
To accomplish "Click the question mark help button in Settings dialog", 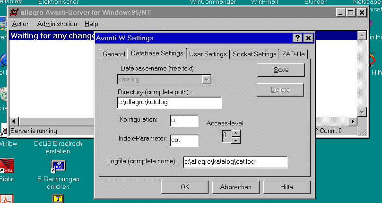I will pos(297,38).
